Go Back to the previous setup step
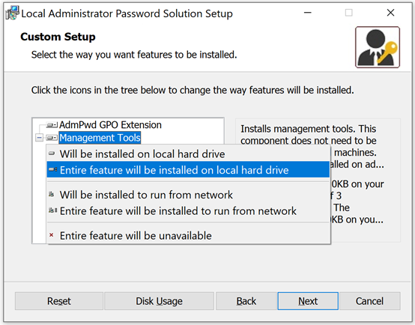Viewport: 415px width, 325px height. pyautogui.click(x=246, y=301)
